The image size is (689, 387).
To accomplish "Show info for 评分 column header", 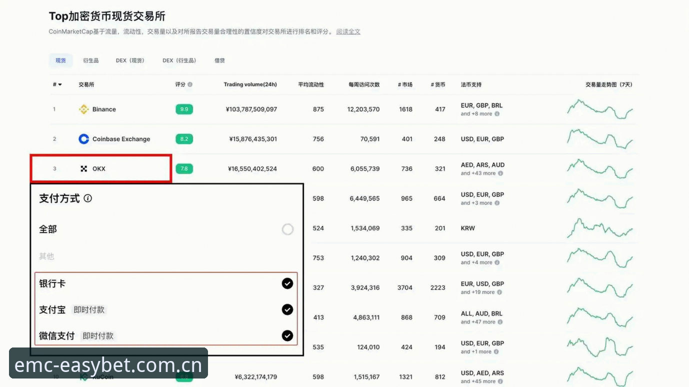I will (190, 84).
